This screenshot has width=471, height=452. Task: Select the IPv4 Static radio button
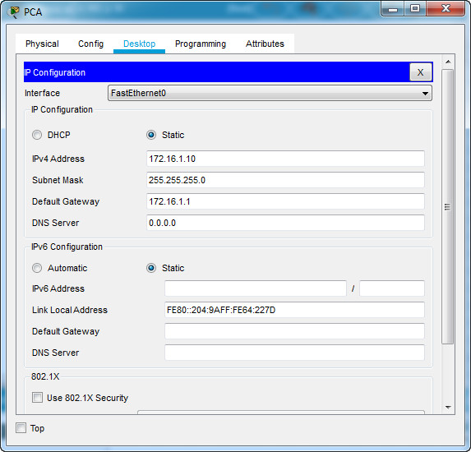[x=151, y=135]
